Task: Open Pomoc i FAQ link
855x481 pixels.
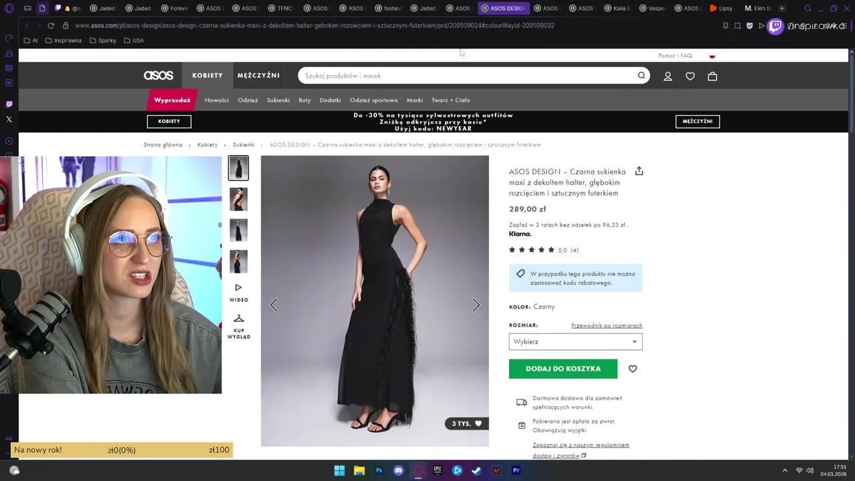Action: click(675, 56)
